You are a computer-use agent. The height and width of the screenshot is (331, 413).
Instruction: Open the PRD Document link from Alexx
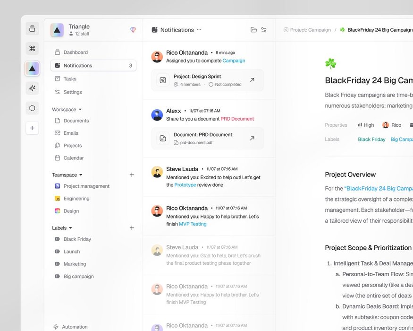point(237,119)
